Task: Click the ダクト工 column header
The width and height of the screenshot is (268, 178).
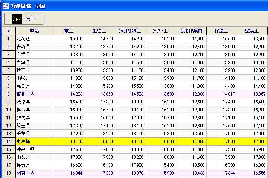Action: click(160, 30)
